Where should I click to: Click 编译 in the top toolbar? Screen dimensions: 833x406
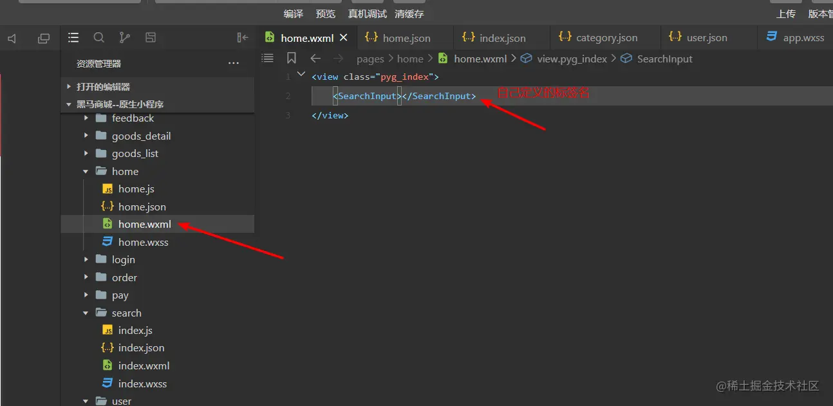pos(294,14)
